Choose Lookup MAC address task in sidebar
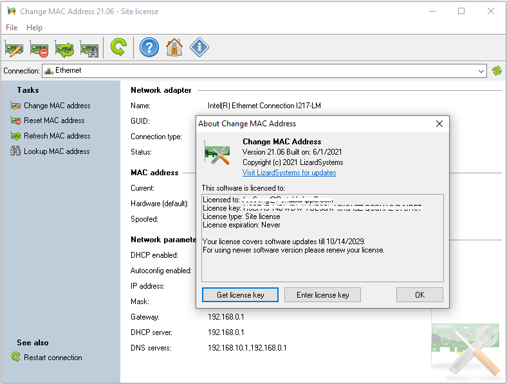The height and width of the screenshot is (384, 507). pyautogui.click(x=57, y=151)
